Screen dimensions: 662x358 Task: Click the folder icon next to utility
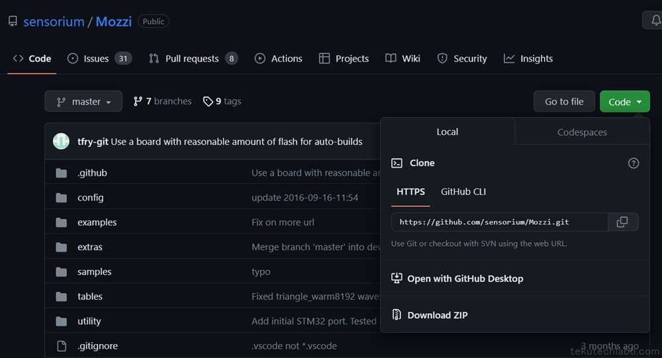tap(62, 321)
